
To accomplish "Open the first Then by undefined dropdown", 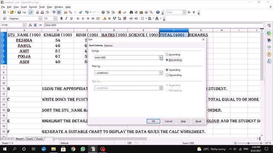I will coord(161,73).
